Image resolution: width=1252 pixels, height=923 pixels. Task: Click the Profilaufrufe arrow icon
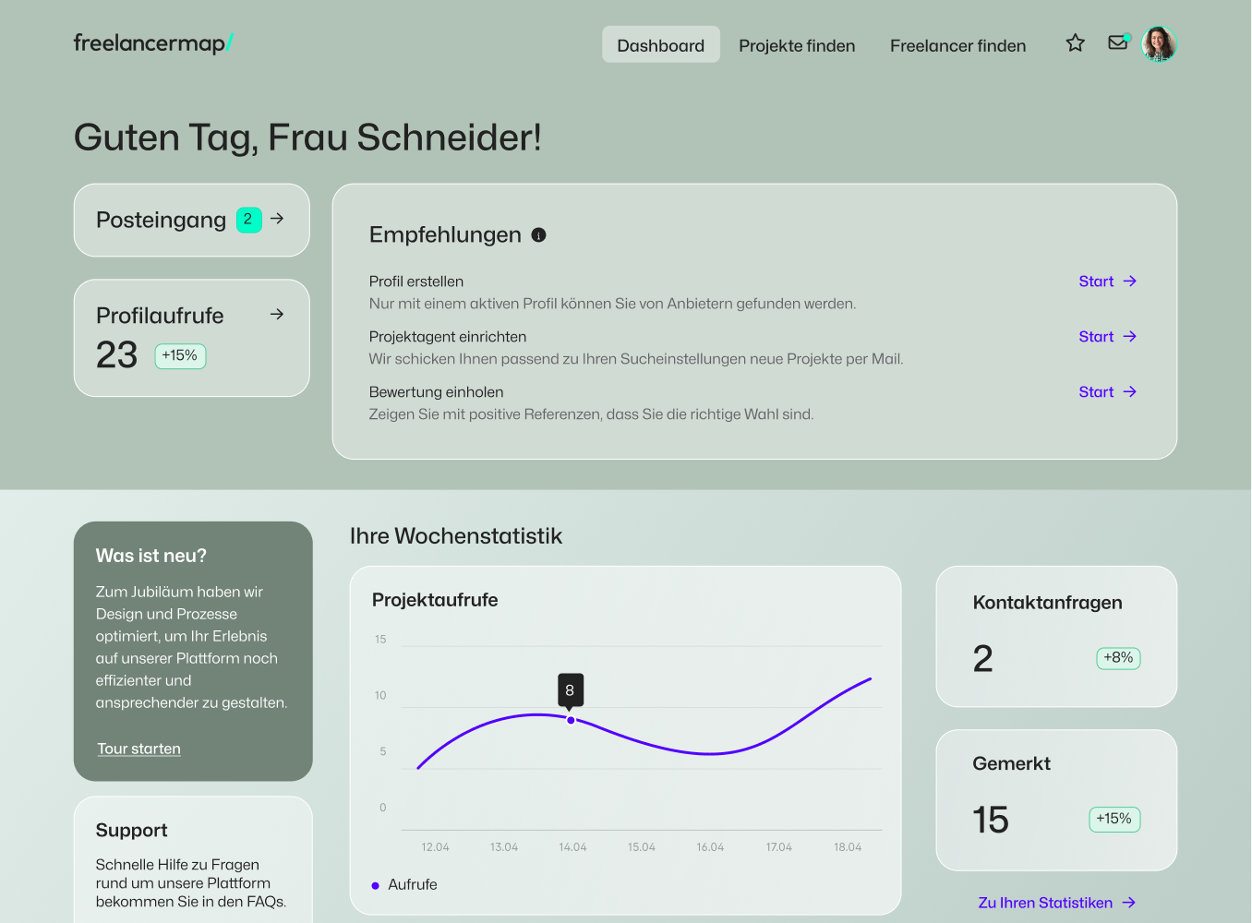click(277, 315)
